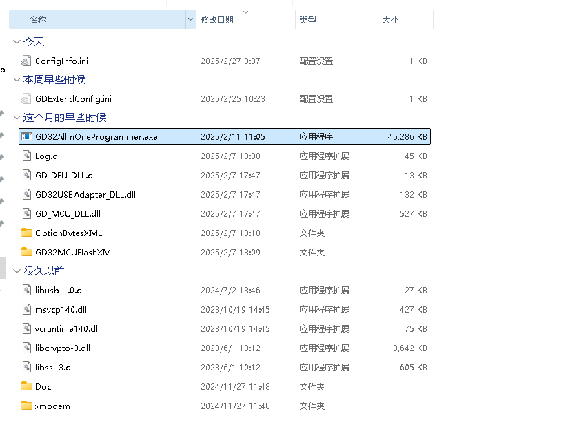Sort files by 修改日期 column header

(216, 20)
